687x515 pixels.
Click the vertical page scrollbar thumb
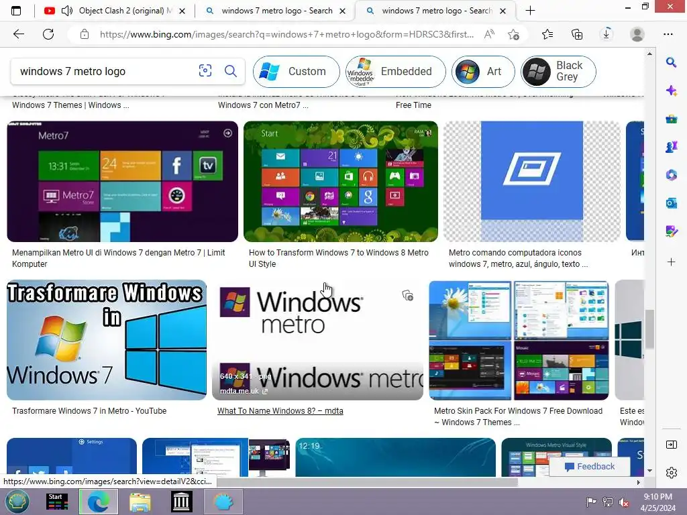coord(649,329)
